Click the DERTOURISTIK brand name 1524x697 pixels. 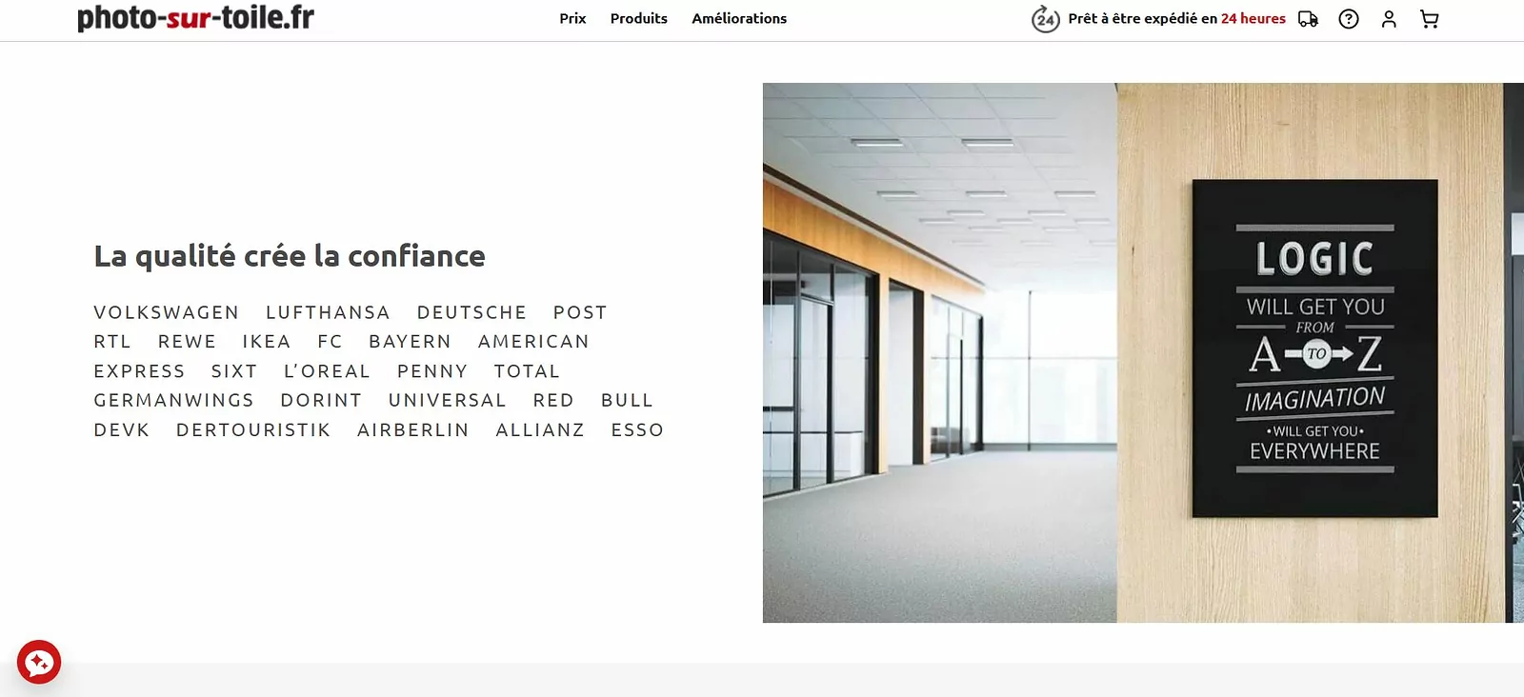click(x=253, y=430)
